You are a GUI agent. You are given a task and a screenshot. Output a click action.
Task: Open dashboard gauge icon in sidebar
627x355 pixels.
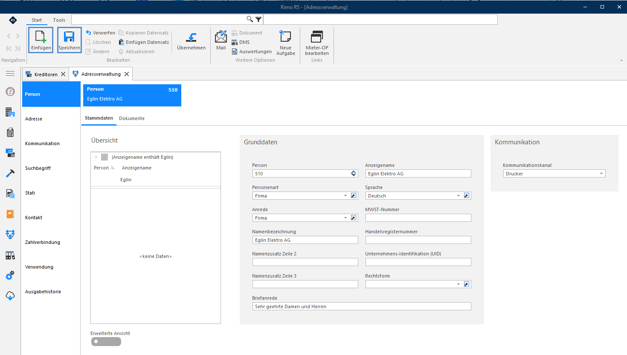tap(10, 92)
